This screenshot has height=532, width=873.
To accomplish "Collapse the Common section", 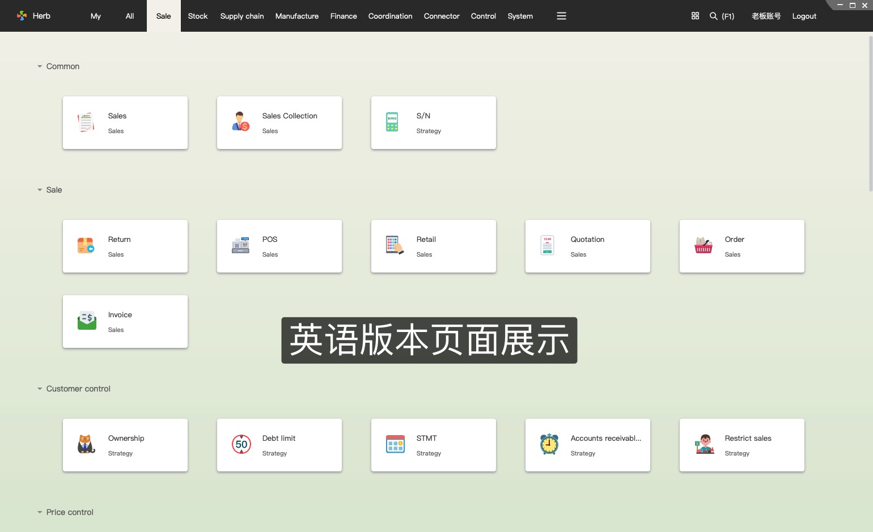I will click(40, 66).
